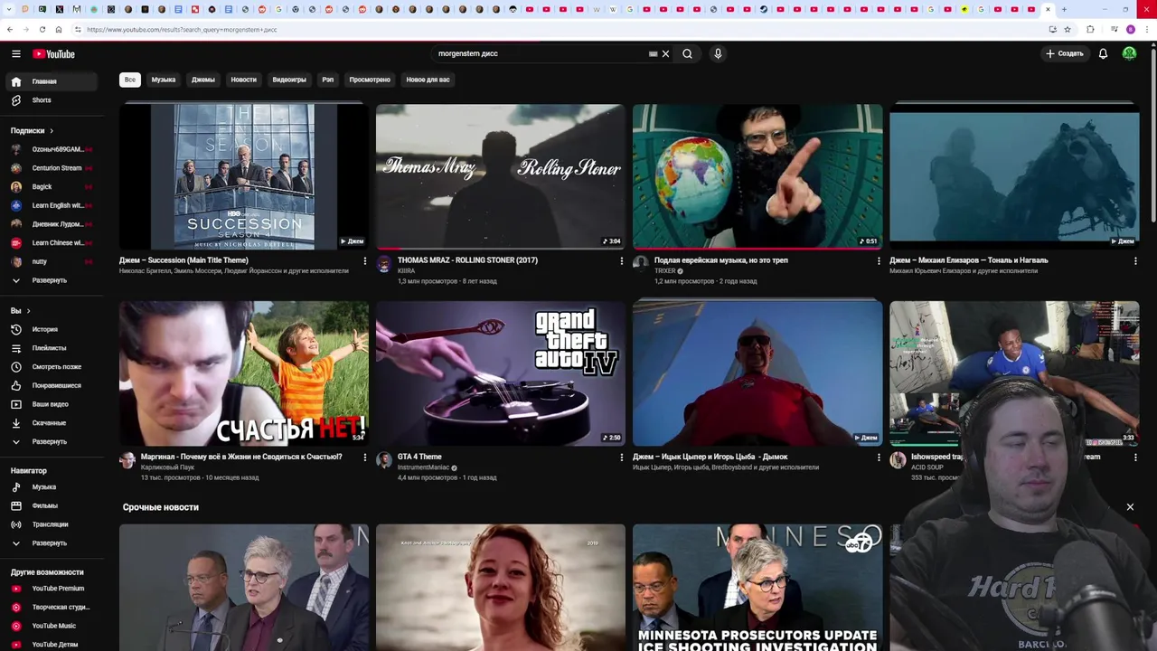Screen dimensions: 1157x651
Task: Select the Все filter chip
Action: tap(130, 80)
